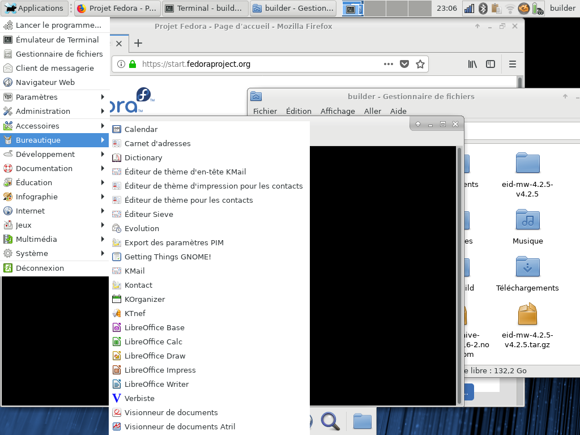This screenshot has height=435, width=580.
Task: Open Gestionnaire de fichiers from the menu
Action: coord(55,54)
